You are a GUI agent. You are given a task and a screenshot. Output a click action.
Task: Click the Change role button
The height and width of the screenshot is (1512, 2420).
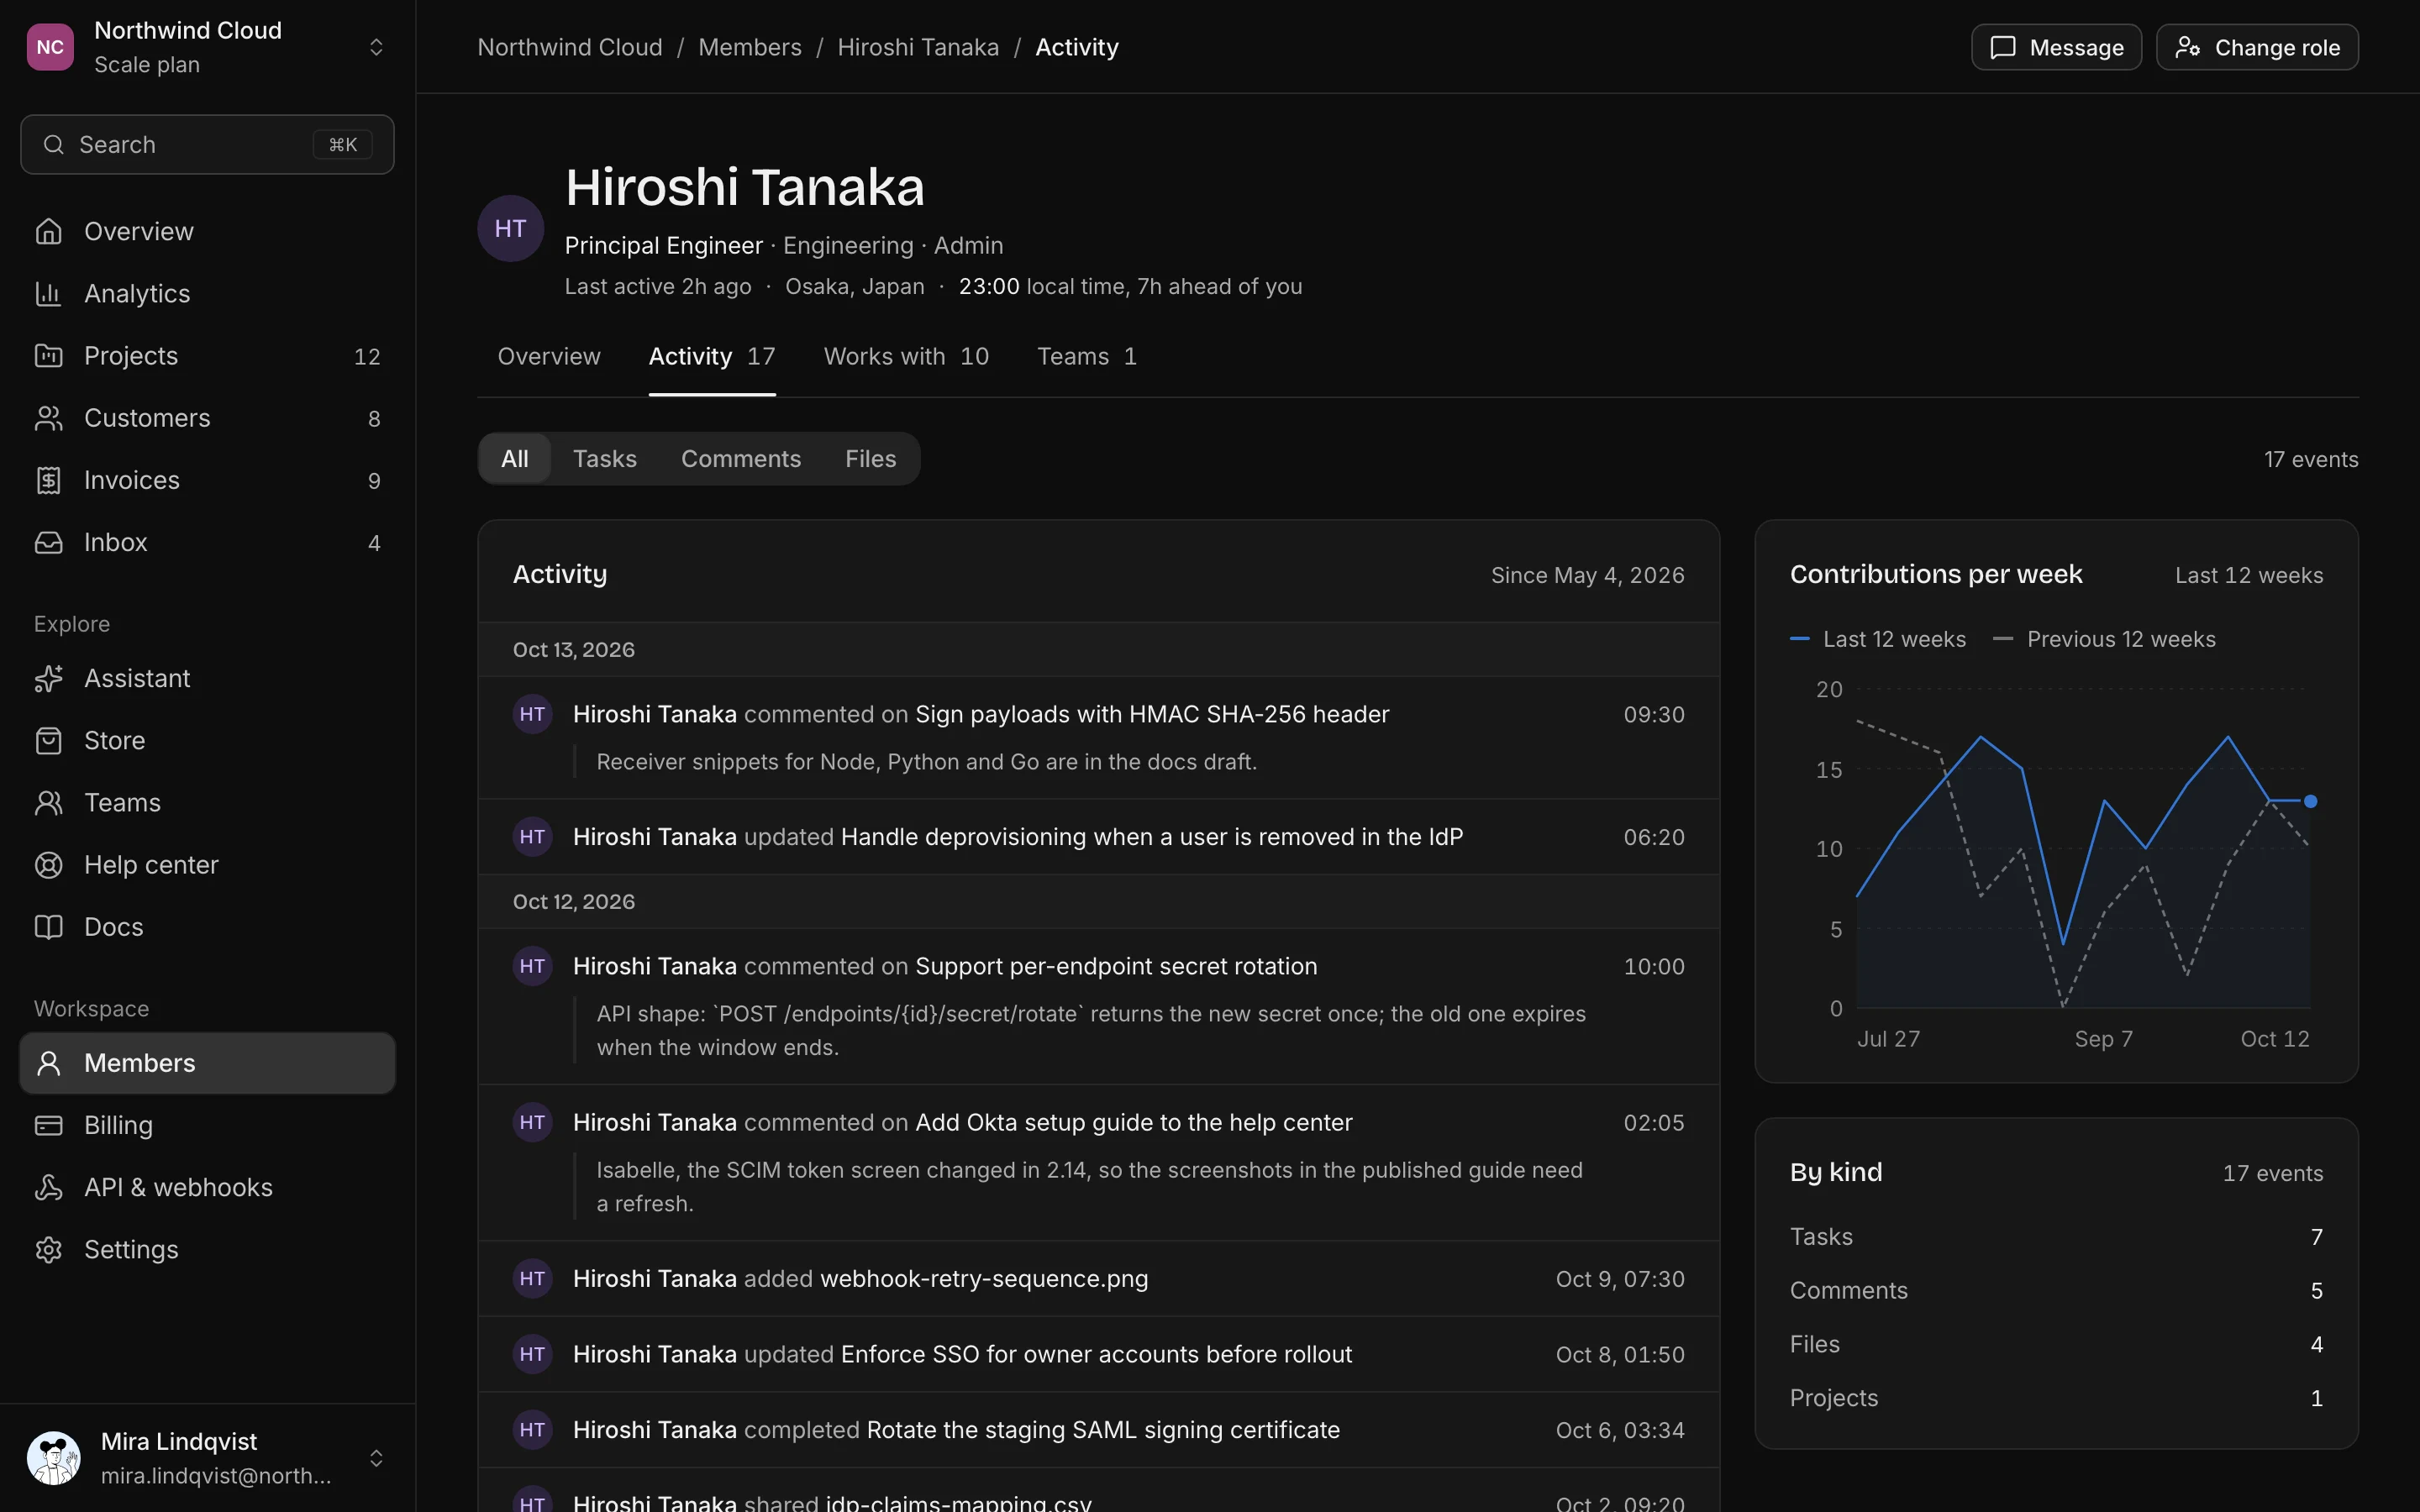(2257, 47)
